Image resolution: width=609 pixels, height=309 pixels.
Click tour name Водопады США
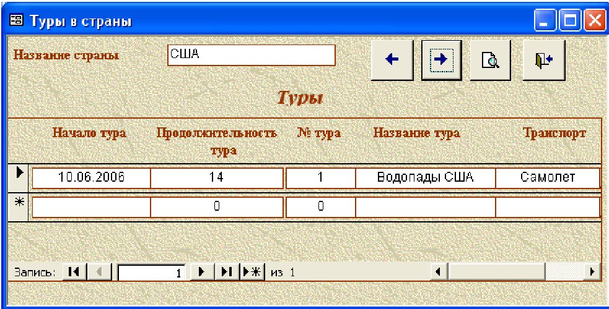coord(425,178)
